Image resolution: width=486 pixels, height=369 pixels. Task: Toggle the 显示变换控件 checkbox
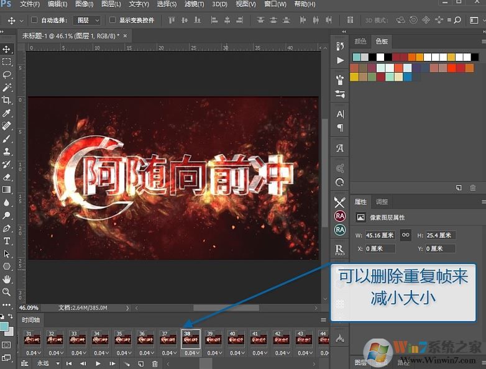(112, 20)
